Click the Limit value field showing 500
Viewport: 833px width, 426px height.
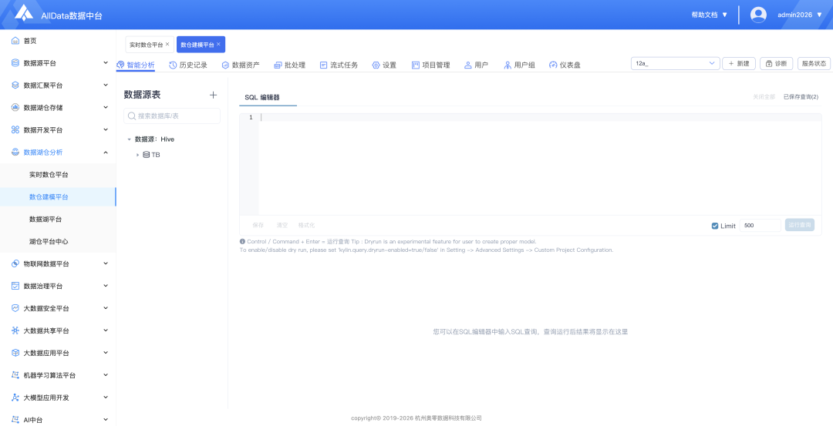tap(760, 226)
